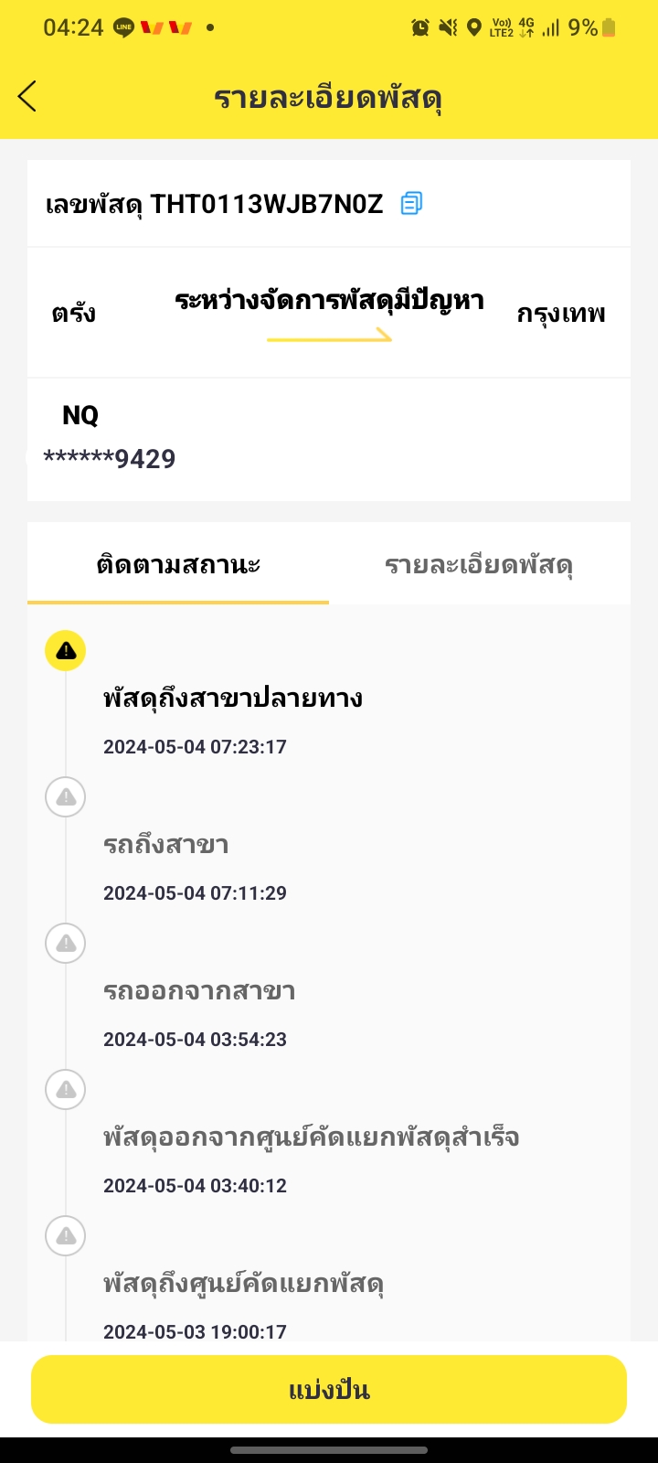The height and width of the screenshot is (1463, 658).
Task: Select the รถถึงสาขา timeline entry
Action: pyautogui.click(x=166, y=846)
